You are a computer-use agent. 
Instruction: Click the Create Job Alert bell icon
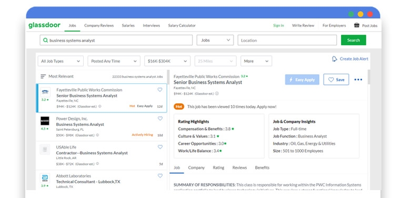pyautogui.click(x=335, y=59)
